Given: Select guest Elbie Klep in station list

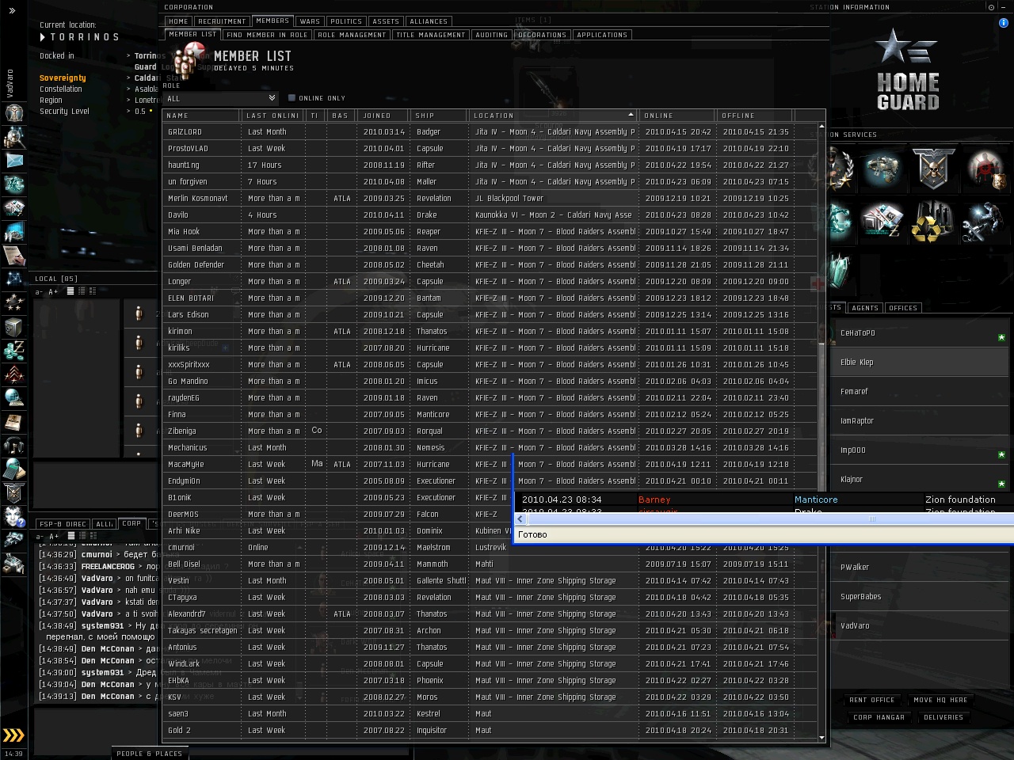Looking at the screenshot, I should 919,363.
